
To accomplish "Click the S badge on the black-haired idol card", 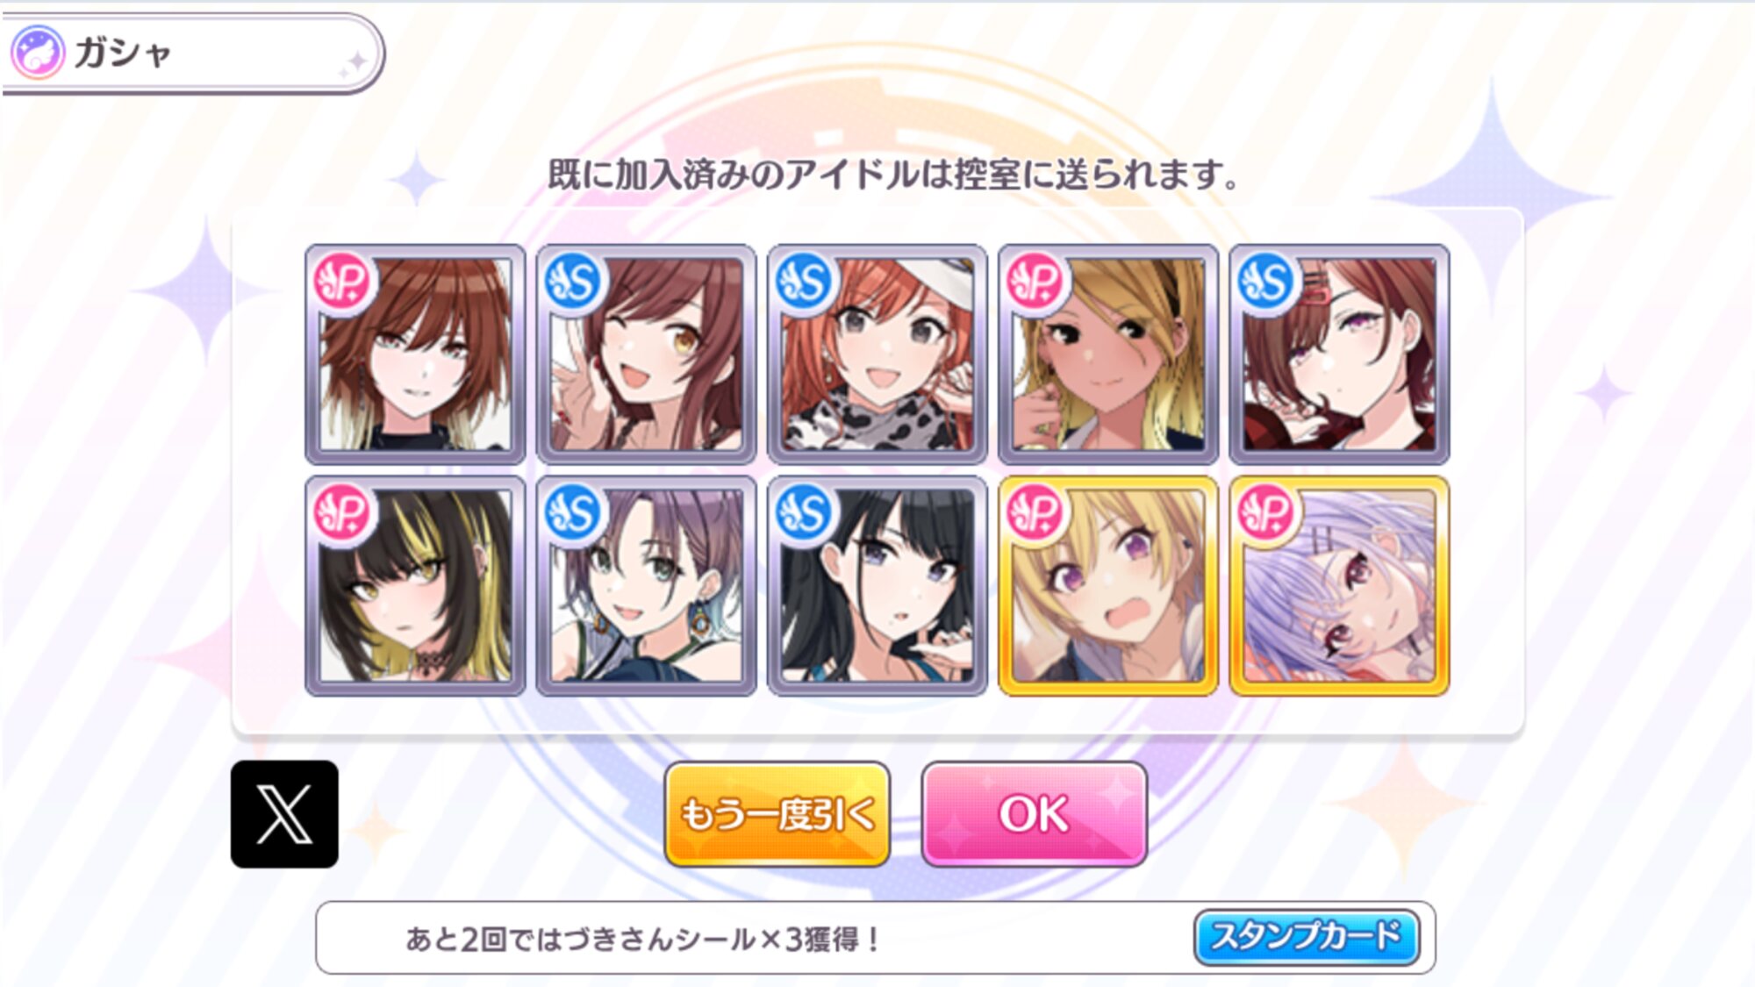I will 804,513.
